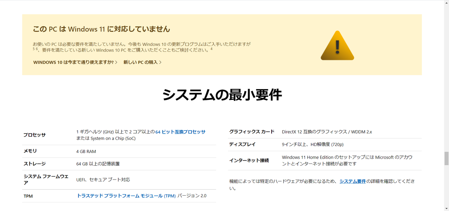Click the page vertical scrollbar thumb
Screen dimensions: 449x211
[x=446, y=158]
